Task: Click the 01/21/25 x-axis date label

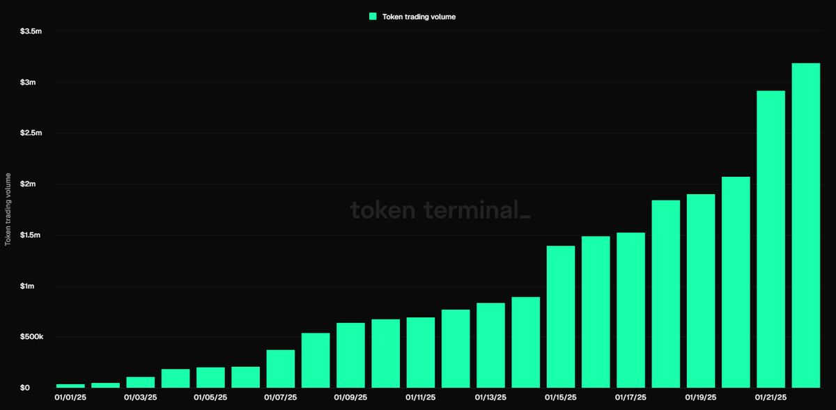Action: coord(771,398)
